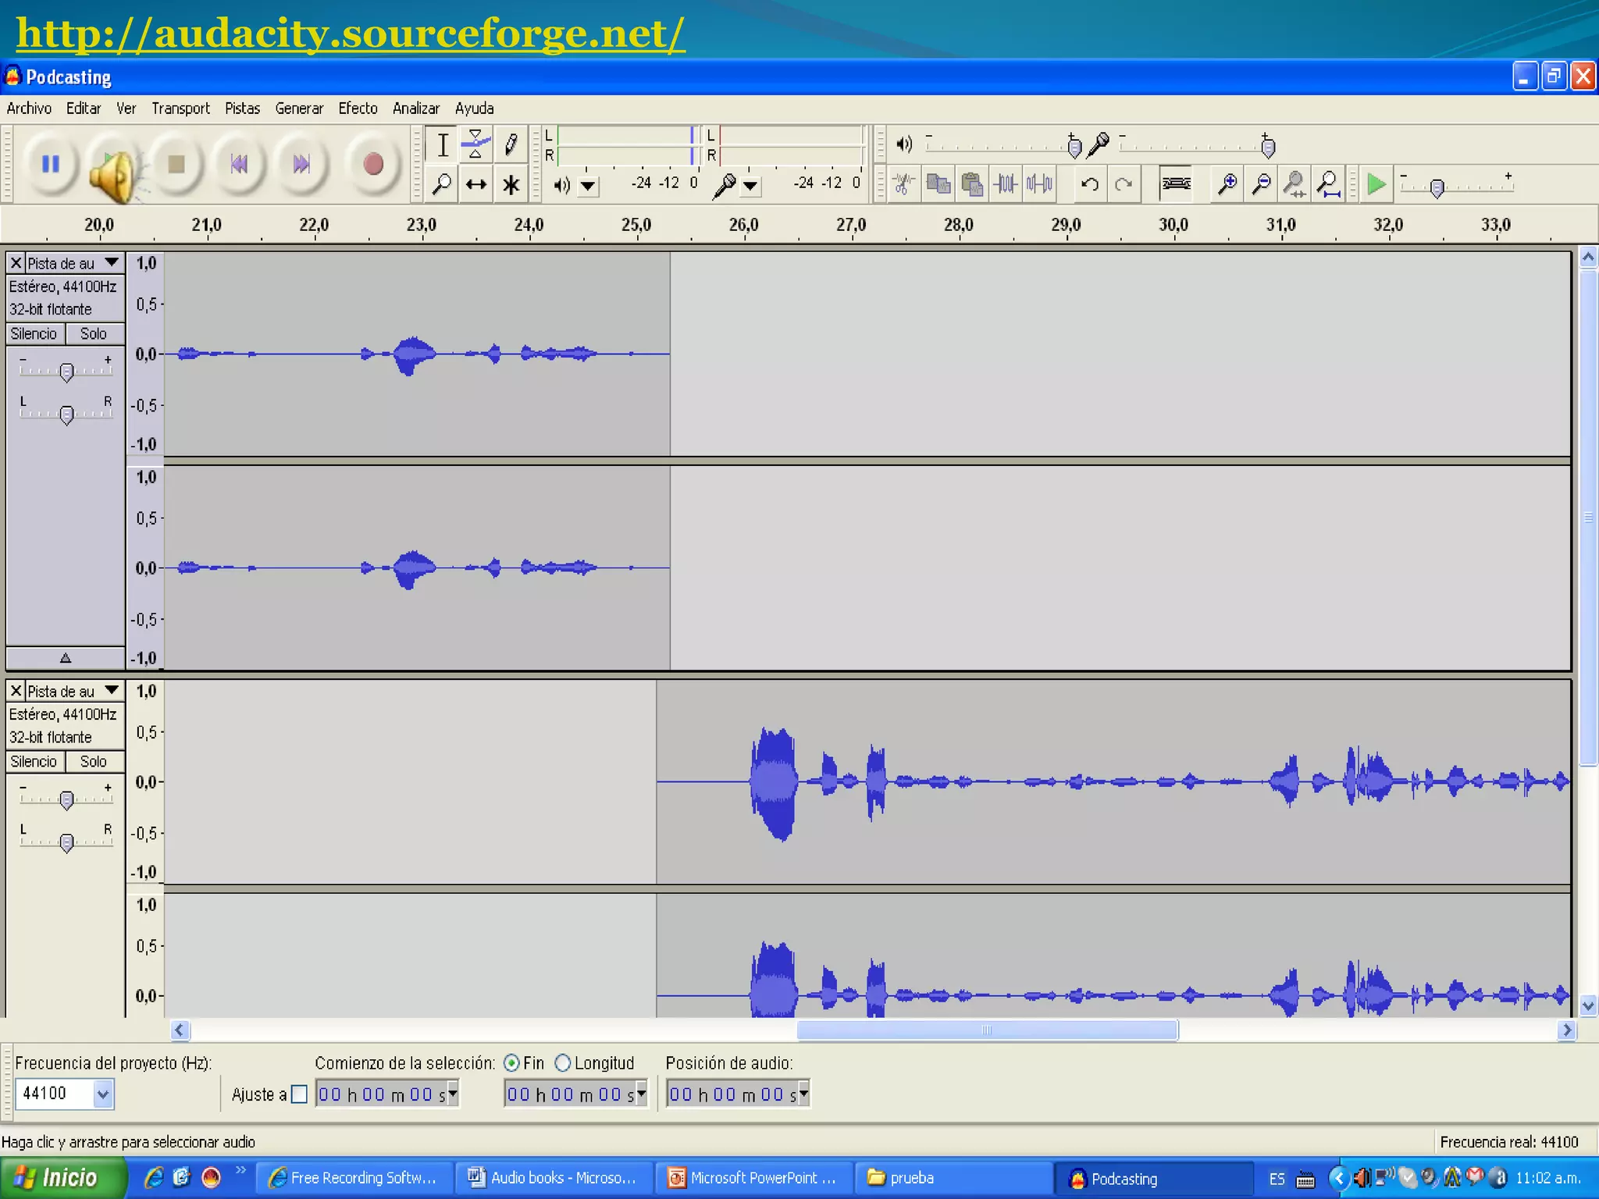Viewport: 1599px width, 1199px height.
Task: Toggle Solo on second track
Action: (94, 762)
